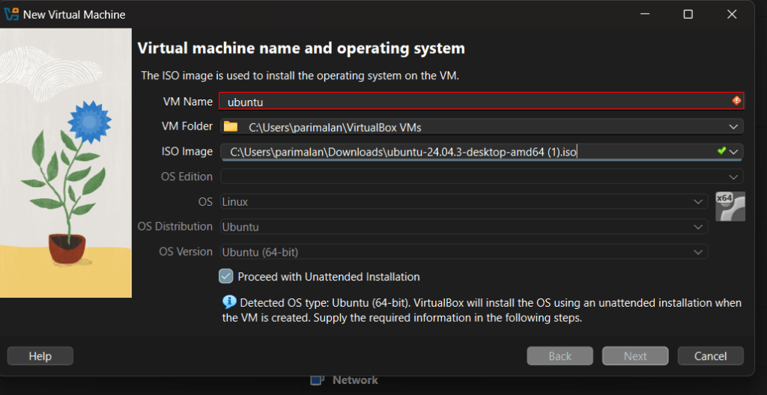Click the VM Name warning icon
The width and height of the screenshot is (767, 395).
(x=736, y=101)
